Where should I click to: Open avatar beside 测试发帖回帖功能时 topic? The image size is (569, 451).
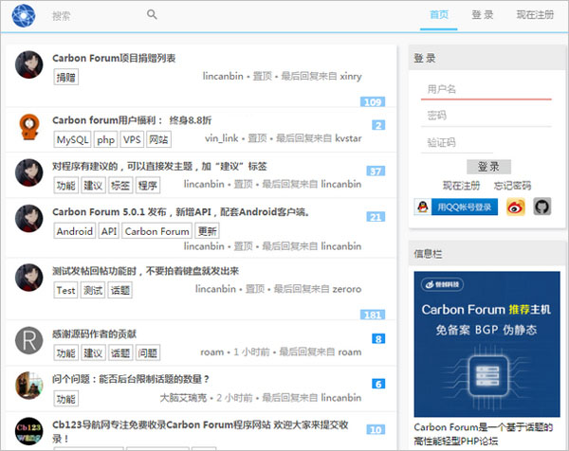[x=29, y=278]
